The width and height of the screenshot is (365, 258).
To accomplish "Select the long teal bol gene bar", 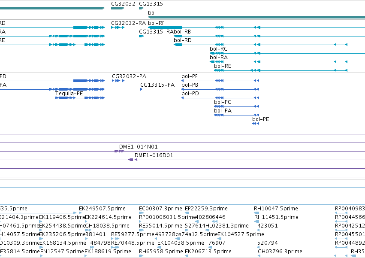I will click(256, 17).
